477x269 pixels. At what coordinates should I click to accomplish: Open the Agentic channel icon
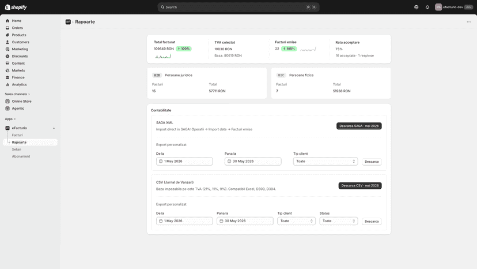coord(7,109)
